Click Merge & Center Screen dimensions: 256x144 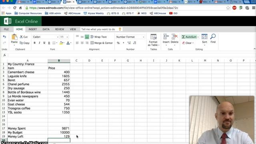tap(102, 43)
